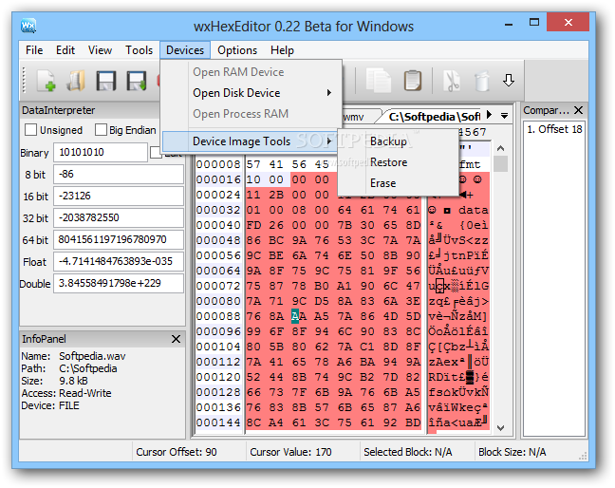Viewport: 615px width, 488px height.
Task: Open the Edit menu
Action: pyautogui.click(x=65, y=50)
